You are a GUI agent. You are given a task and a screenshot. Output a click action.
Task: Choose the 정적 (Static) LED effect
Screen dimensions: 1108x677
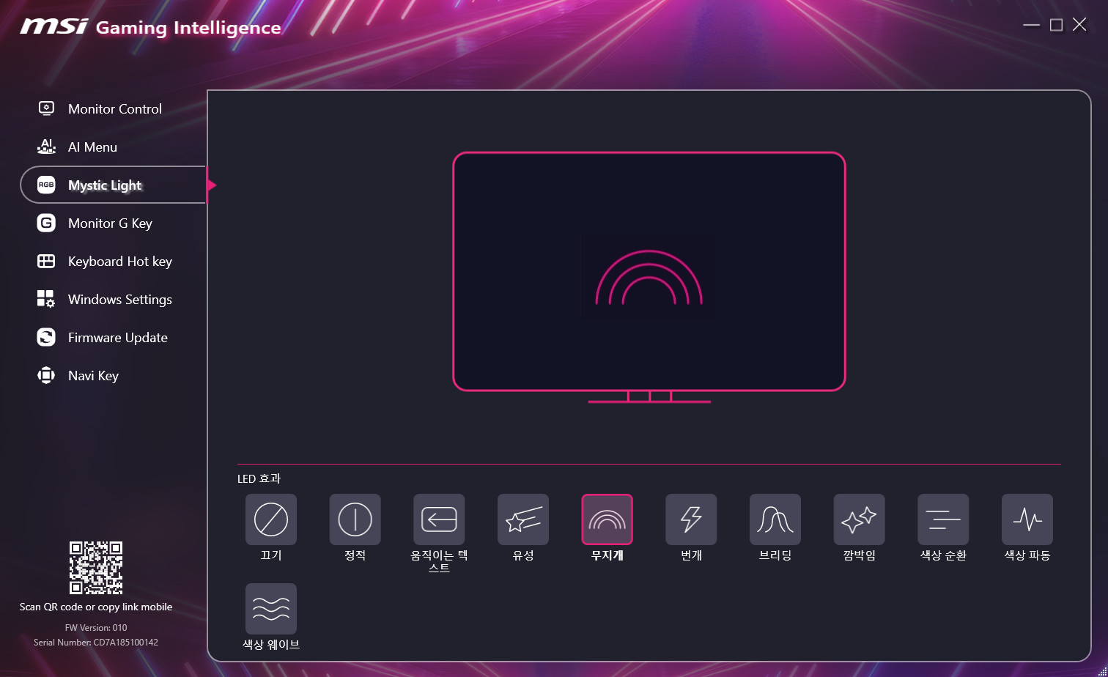(x=355, y=519)
